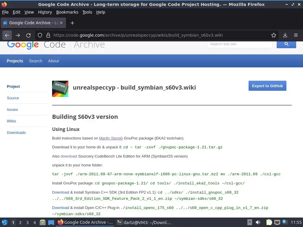Viewport: 303px width, 227px height.
Task: Click the Using Linux heading
Action: click(66, 129)
